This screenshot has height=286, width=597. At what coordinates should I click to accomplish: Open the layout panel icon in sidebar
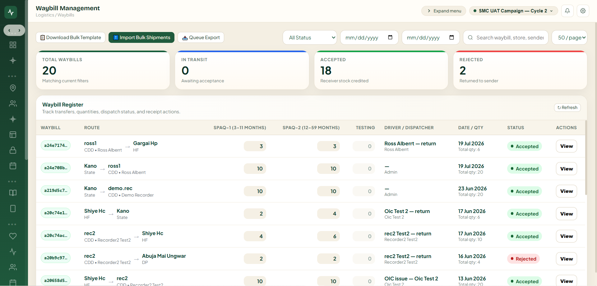[x=13, y=135]
